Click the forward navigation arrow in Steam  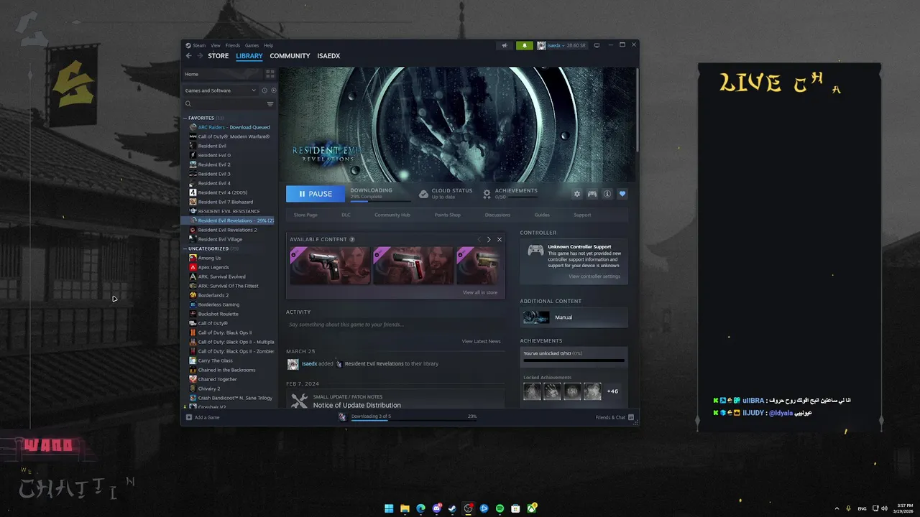tap(199, 56)
